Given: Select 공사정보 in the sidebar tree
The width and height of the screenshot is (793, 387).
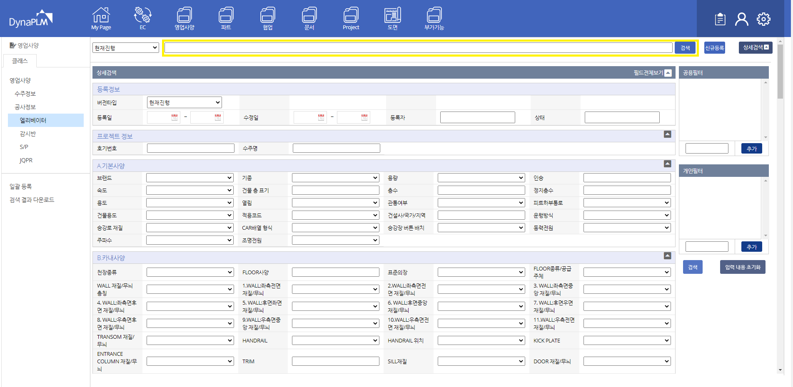Looking at the screenshot, I should pos(25,107).
